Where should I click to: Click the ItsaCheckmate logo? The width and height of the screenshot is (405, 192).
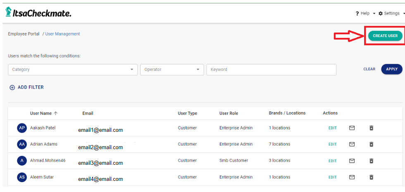[38, 13]
